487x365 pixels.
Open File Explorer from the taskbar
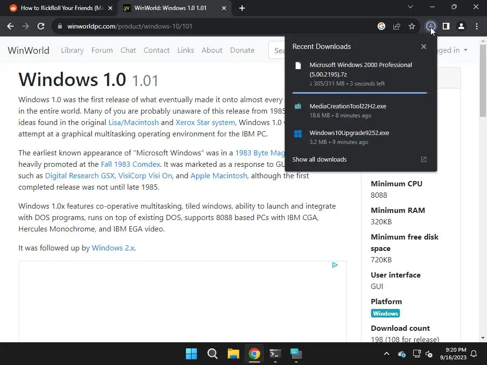[233, 354]
